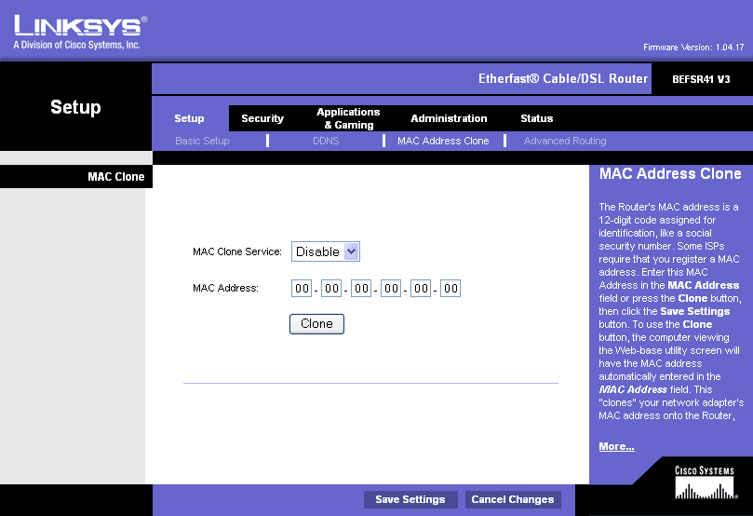Click the 'MAC Clone Service:' label
Screen dimensions: 753x516
click(x=237, y=251)
